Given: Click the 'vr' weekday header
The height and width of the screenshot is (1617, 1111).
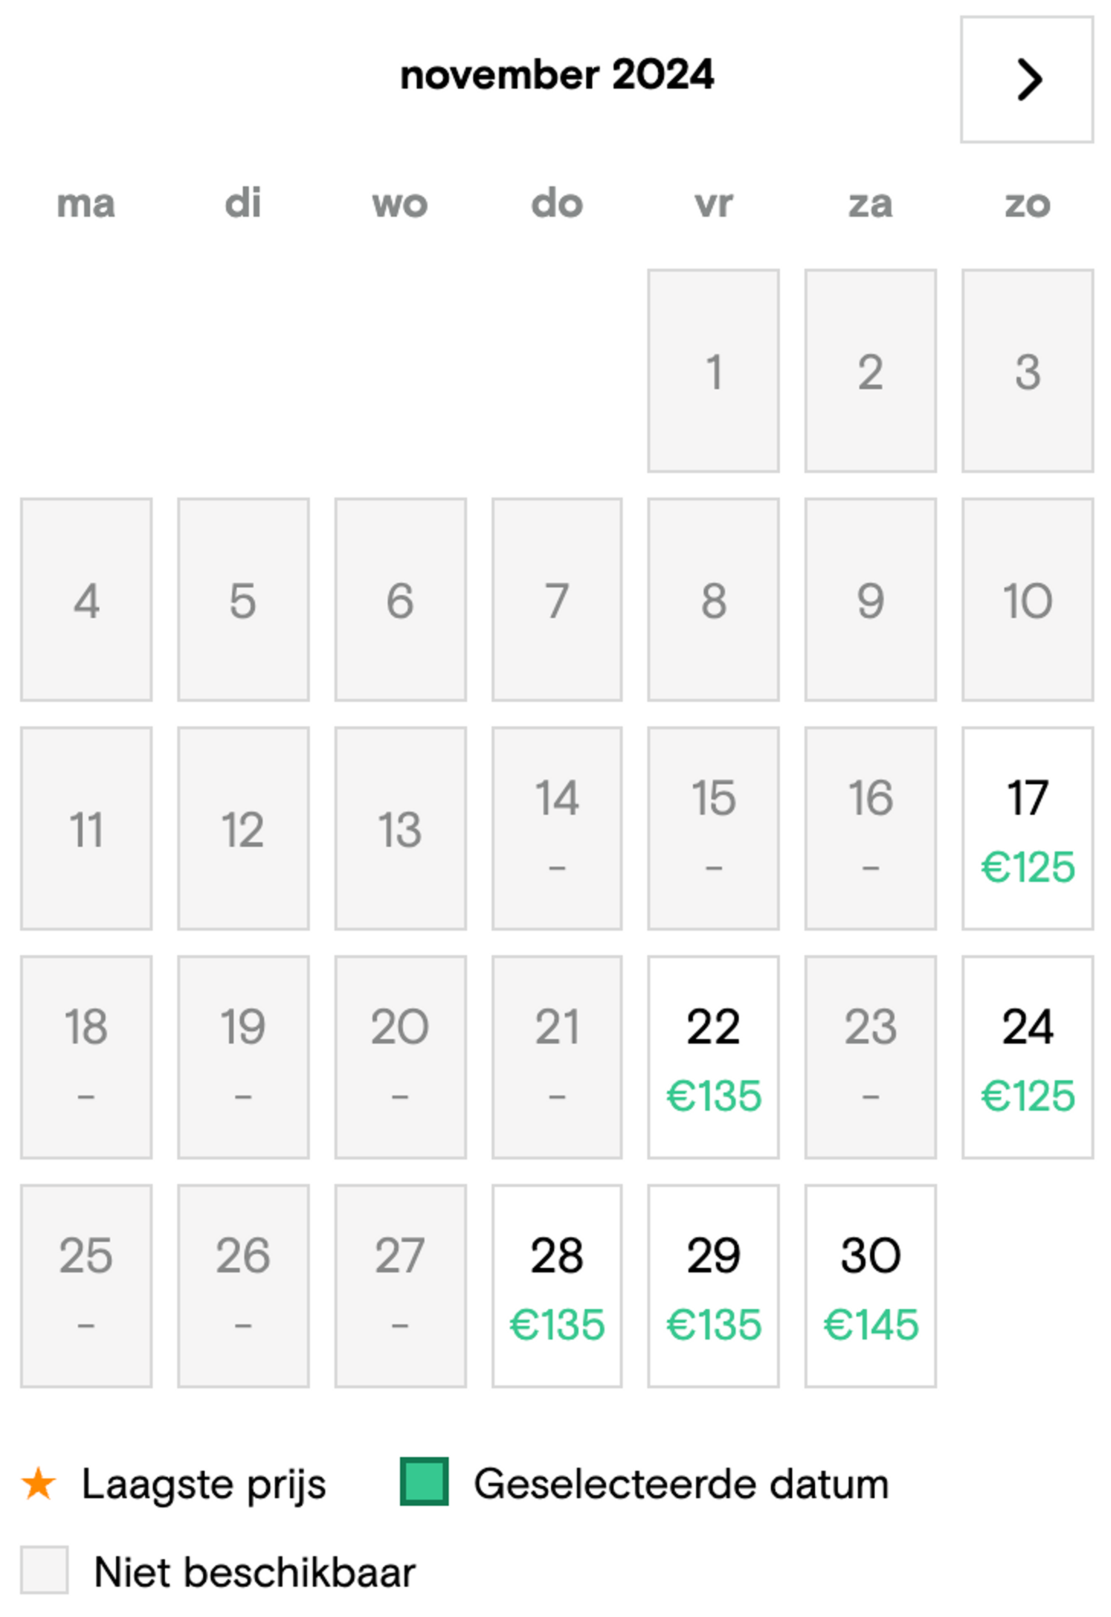Looking at the screenshot, I should pos(713,204).
